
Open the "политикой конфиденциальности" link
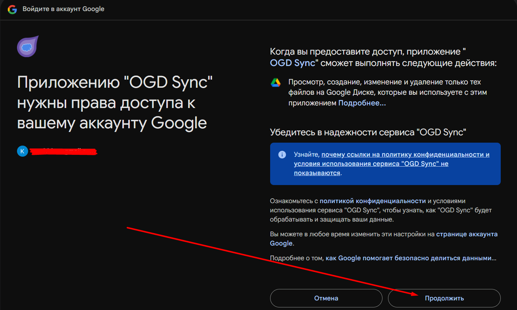(373, 201)
